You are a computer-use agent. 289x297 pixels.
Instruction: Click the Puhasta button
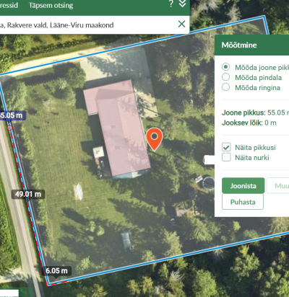click(x=243, y=202)
